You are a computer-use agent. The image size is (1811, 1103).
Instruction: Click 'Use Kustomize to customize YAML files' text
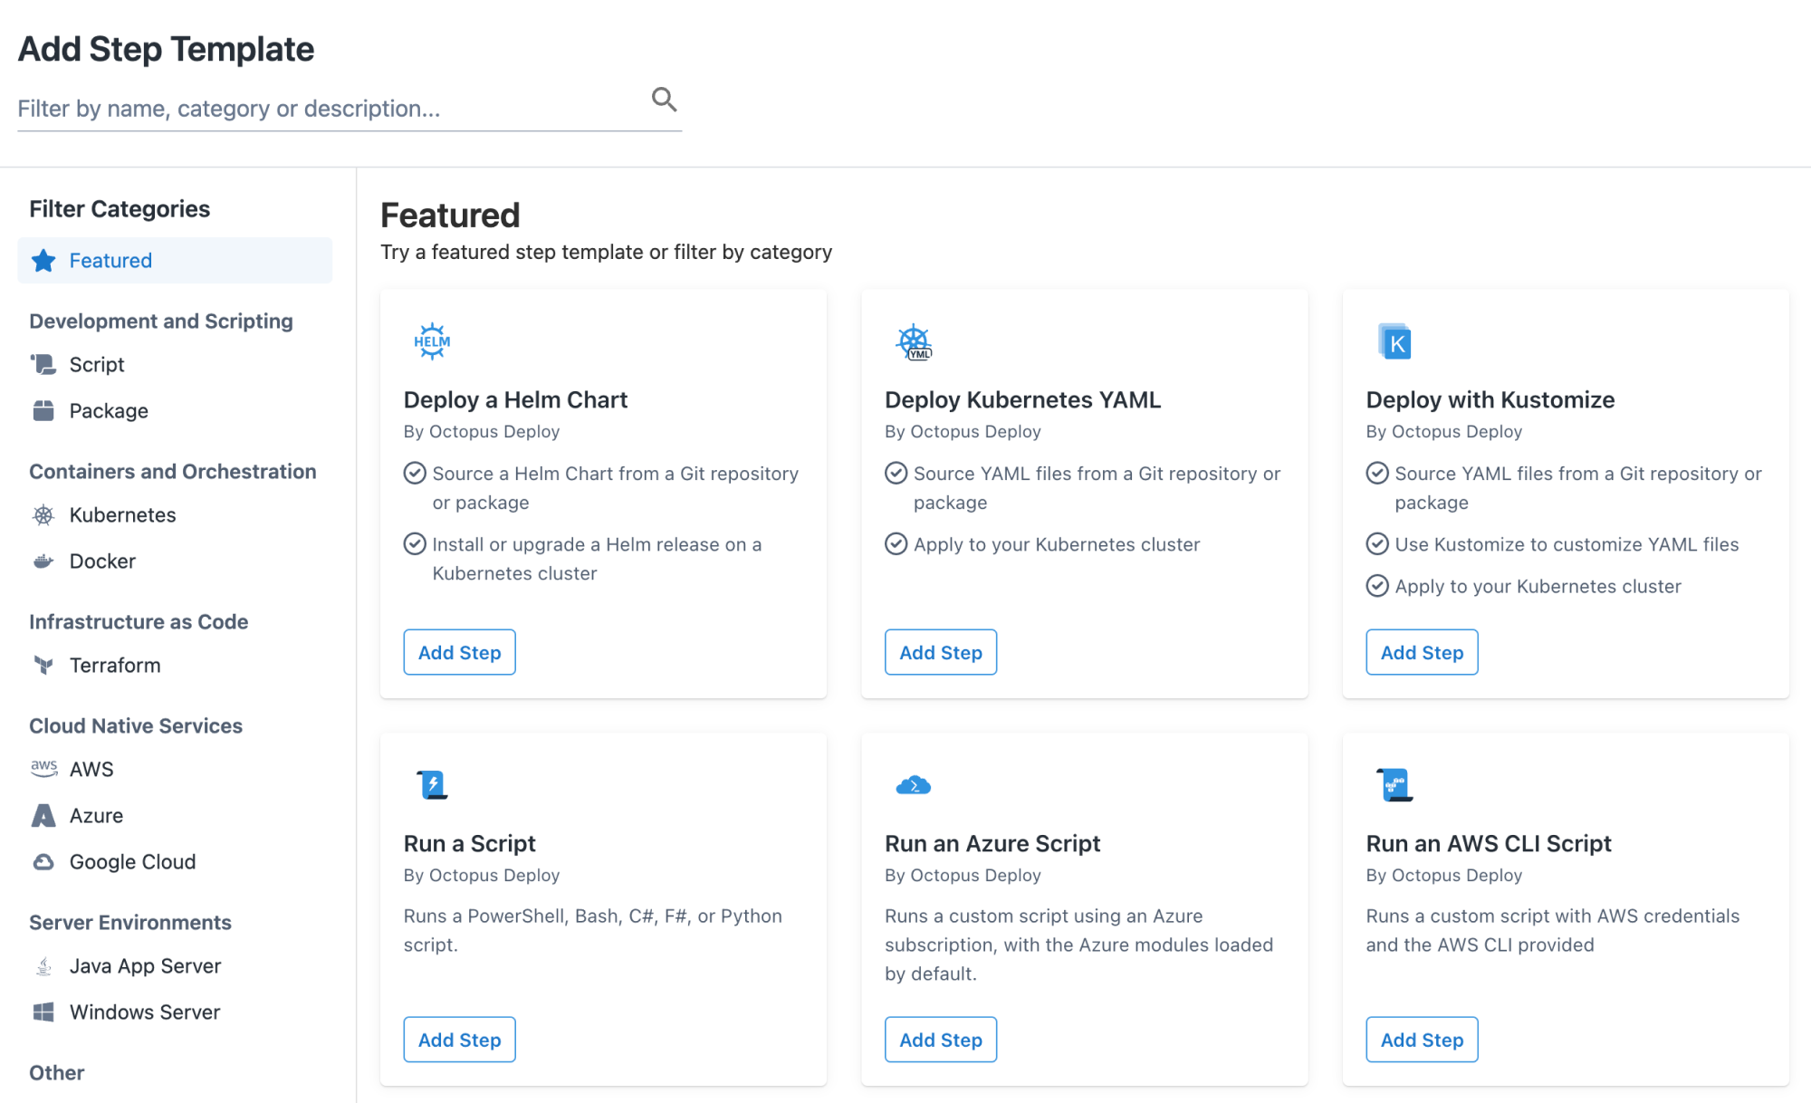[1567, 544]
